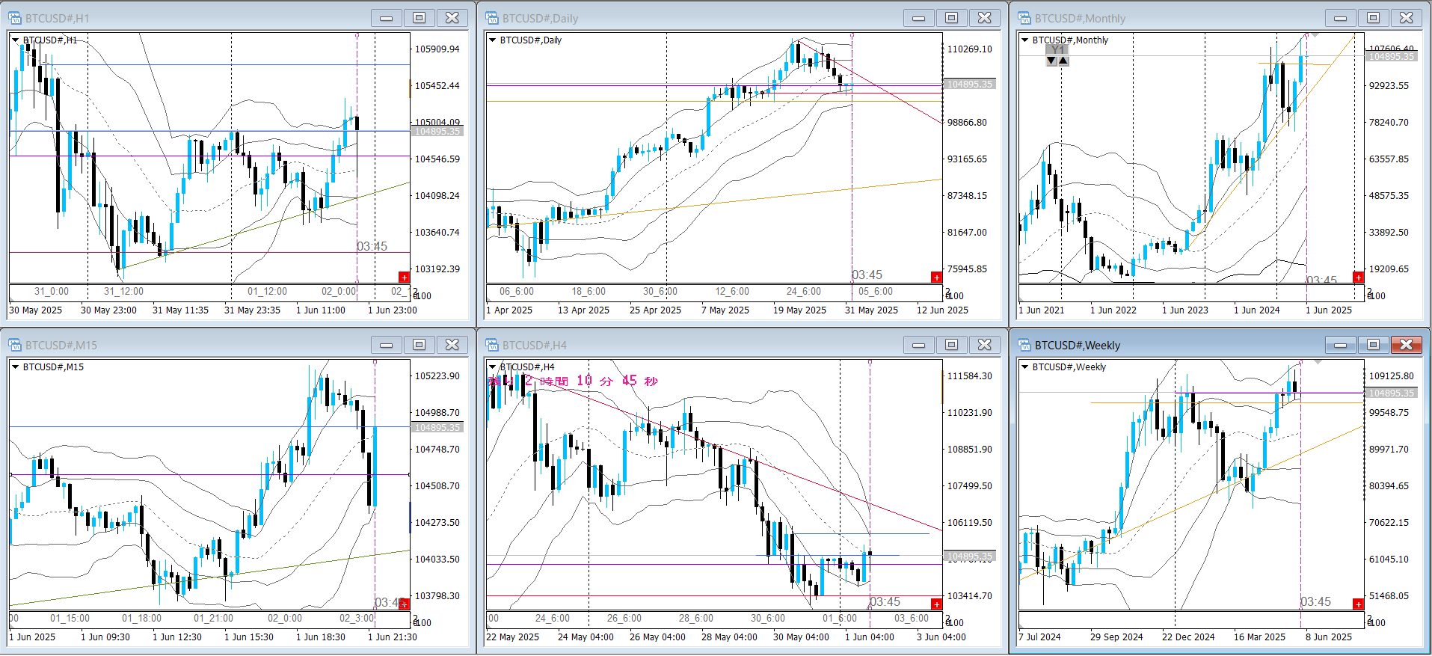1432x656 pixels.
Task: Expand the BTCUSD#,H1 chart label dropdown triangle
Action: [x=15, y=40]
